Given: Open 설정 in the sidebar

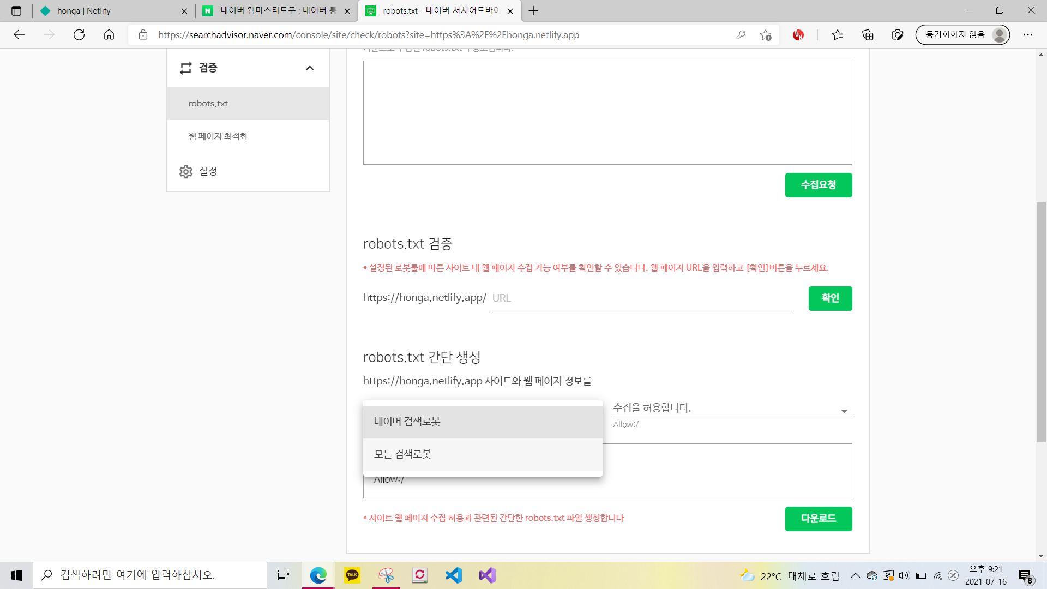Looking at the screenshot, I should (x=248, y=171).
